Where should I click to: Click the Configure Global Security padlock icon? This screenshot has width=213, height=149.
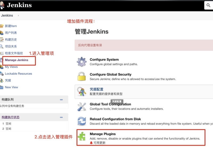click(81, 76)
